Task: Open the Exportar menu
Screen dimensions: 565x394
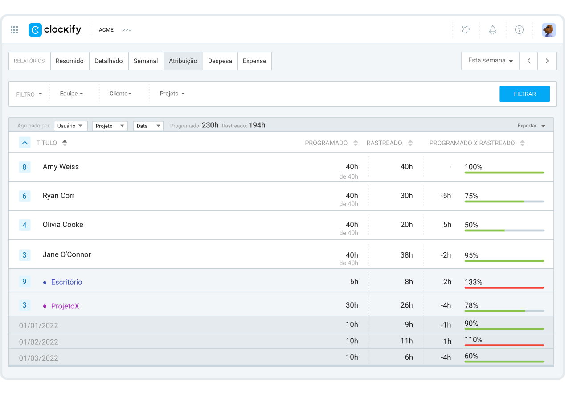Action: tap(531, 126)
